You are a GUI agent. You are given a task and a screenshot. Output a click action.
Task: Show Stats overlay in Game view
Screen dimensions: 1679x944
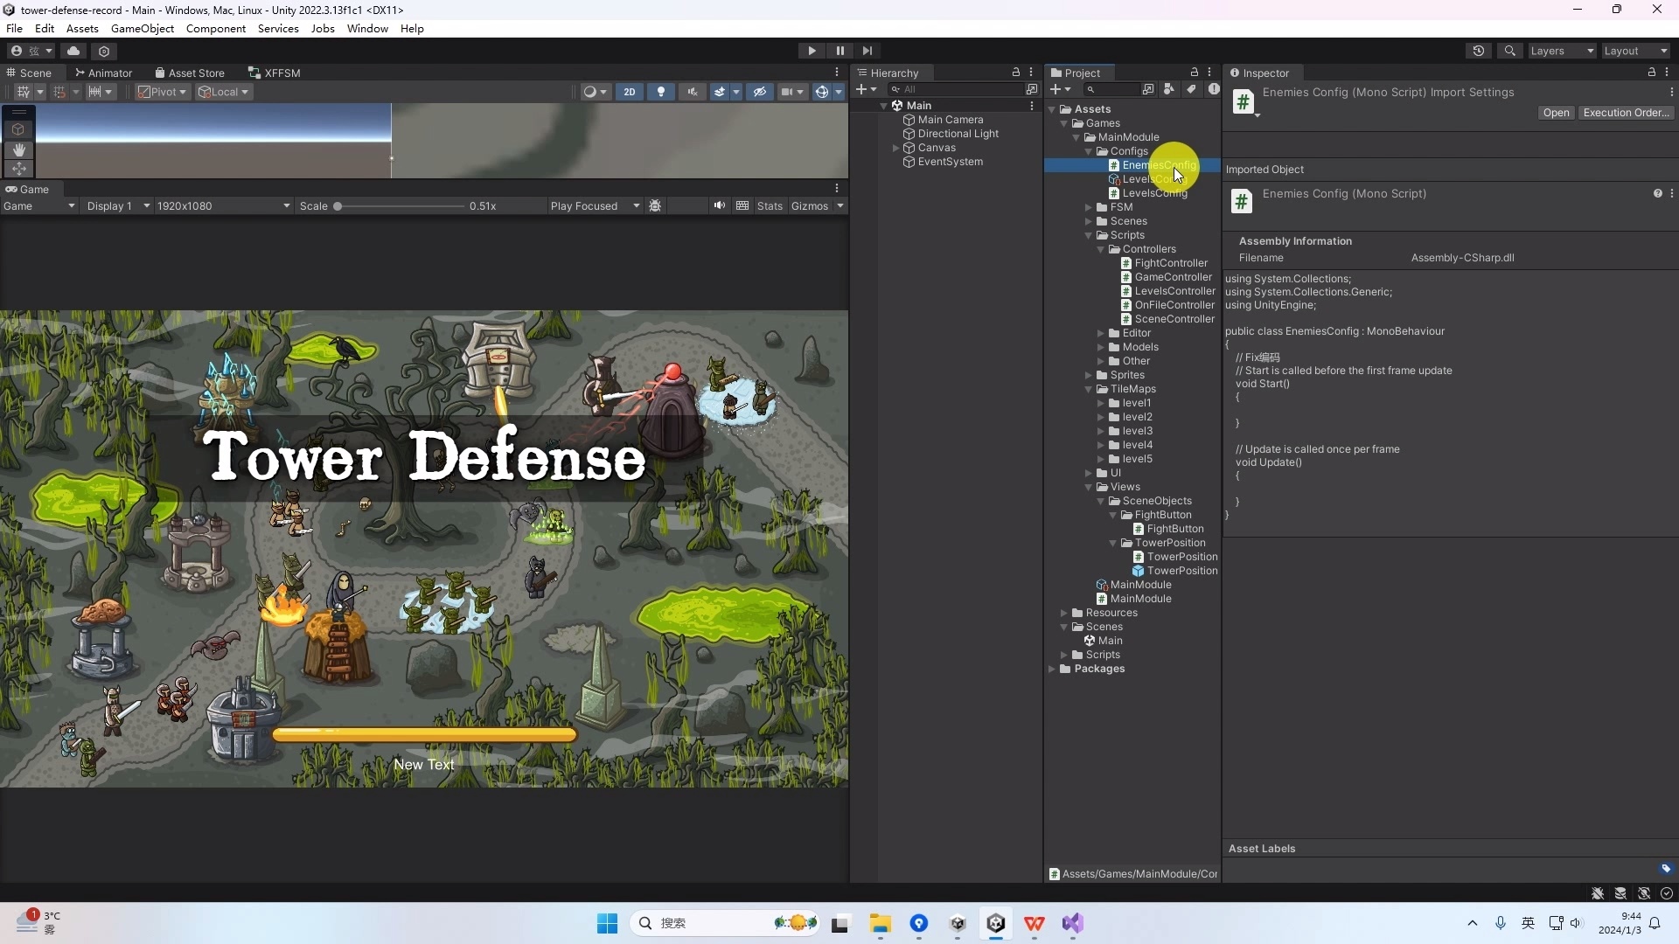click(x=769, y=205)
